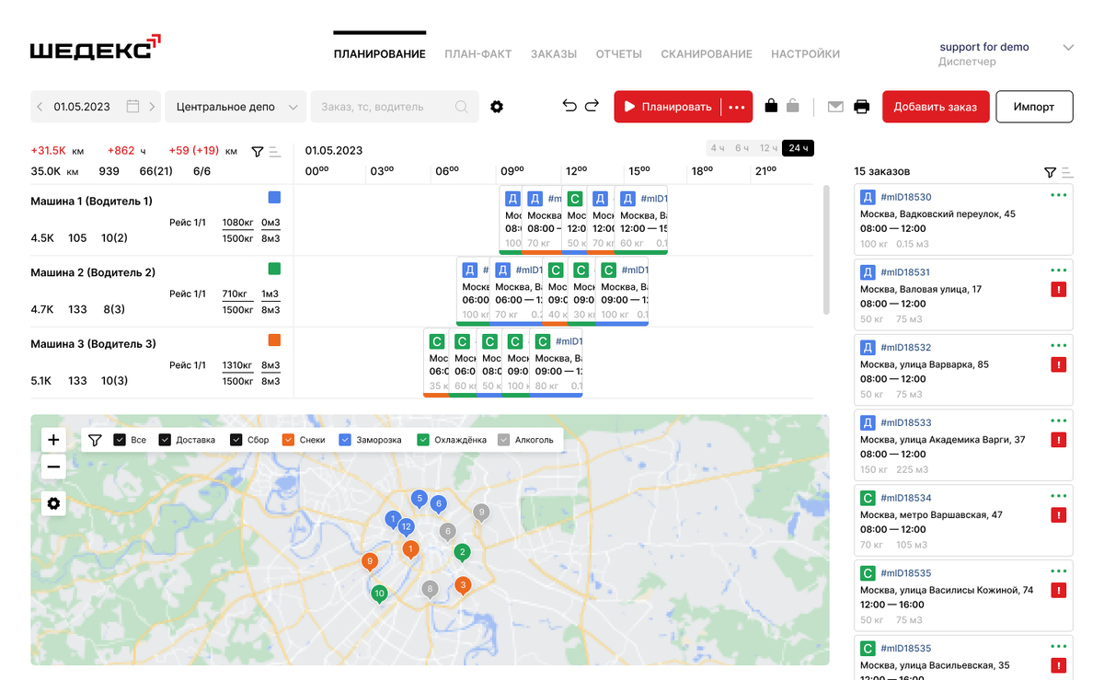Click the redo arrow icon
The width and height of the screenshot is (1104, 680).
coord(592,106)
